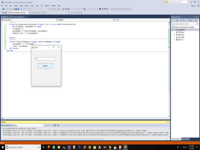The height and width of the screenshot is (150, 200).
Task: Open Visual Studio from the taskbar
Action: pos(69,147)
